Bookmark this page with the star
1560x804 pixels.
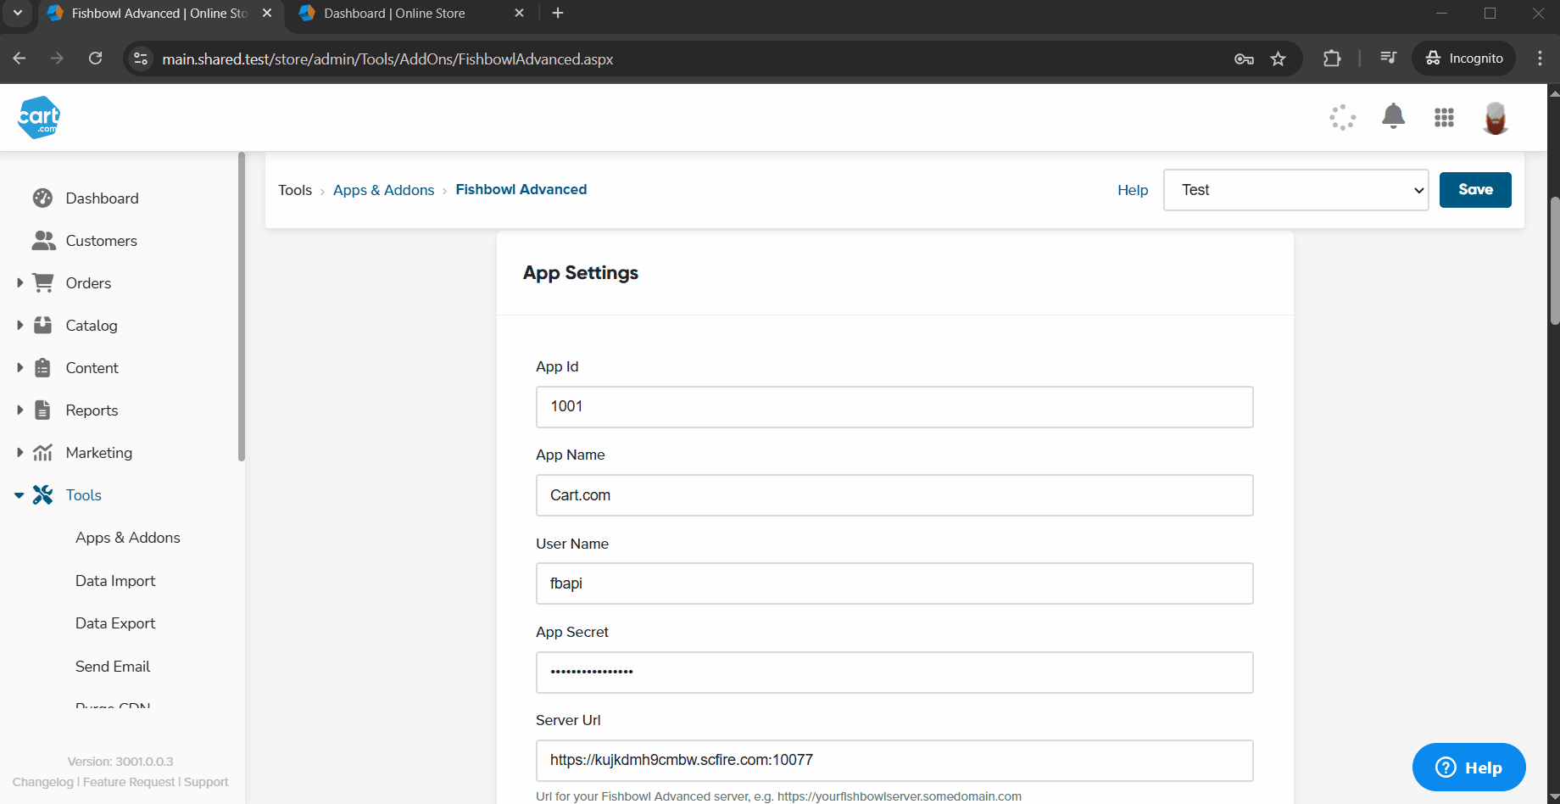(1279, 59)
